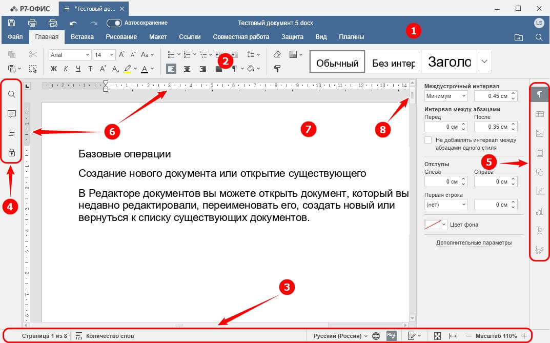Toggle the Автосохранение switch

[x=114, y=23]
